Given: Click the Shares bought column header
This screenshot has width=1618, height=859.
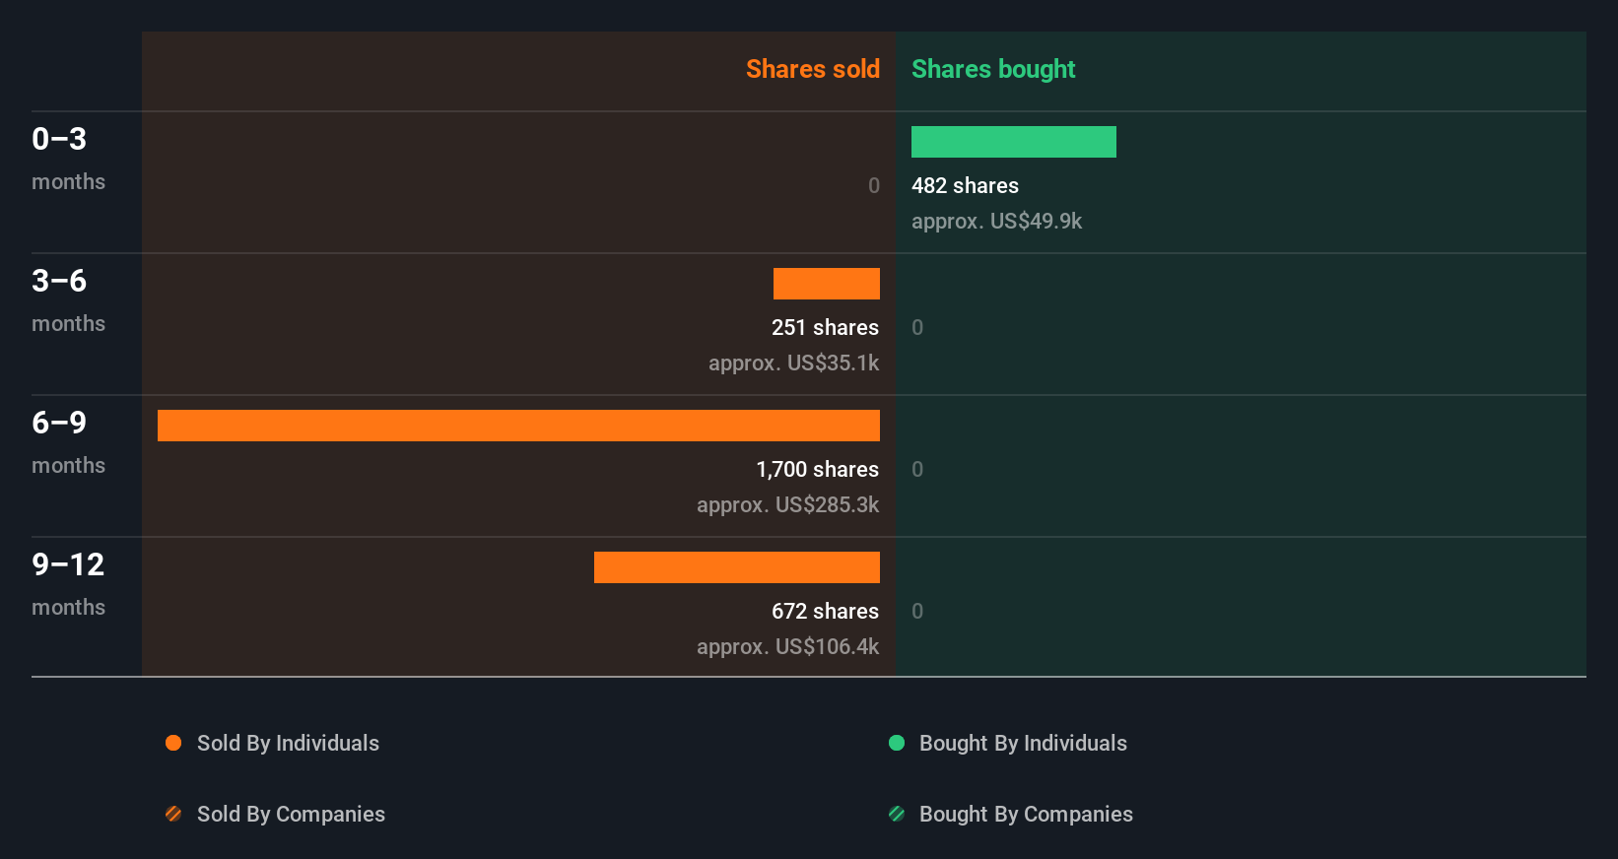Looking at the screenshot, I should [993, 69].
